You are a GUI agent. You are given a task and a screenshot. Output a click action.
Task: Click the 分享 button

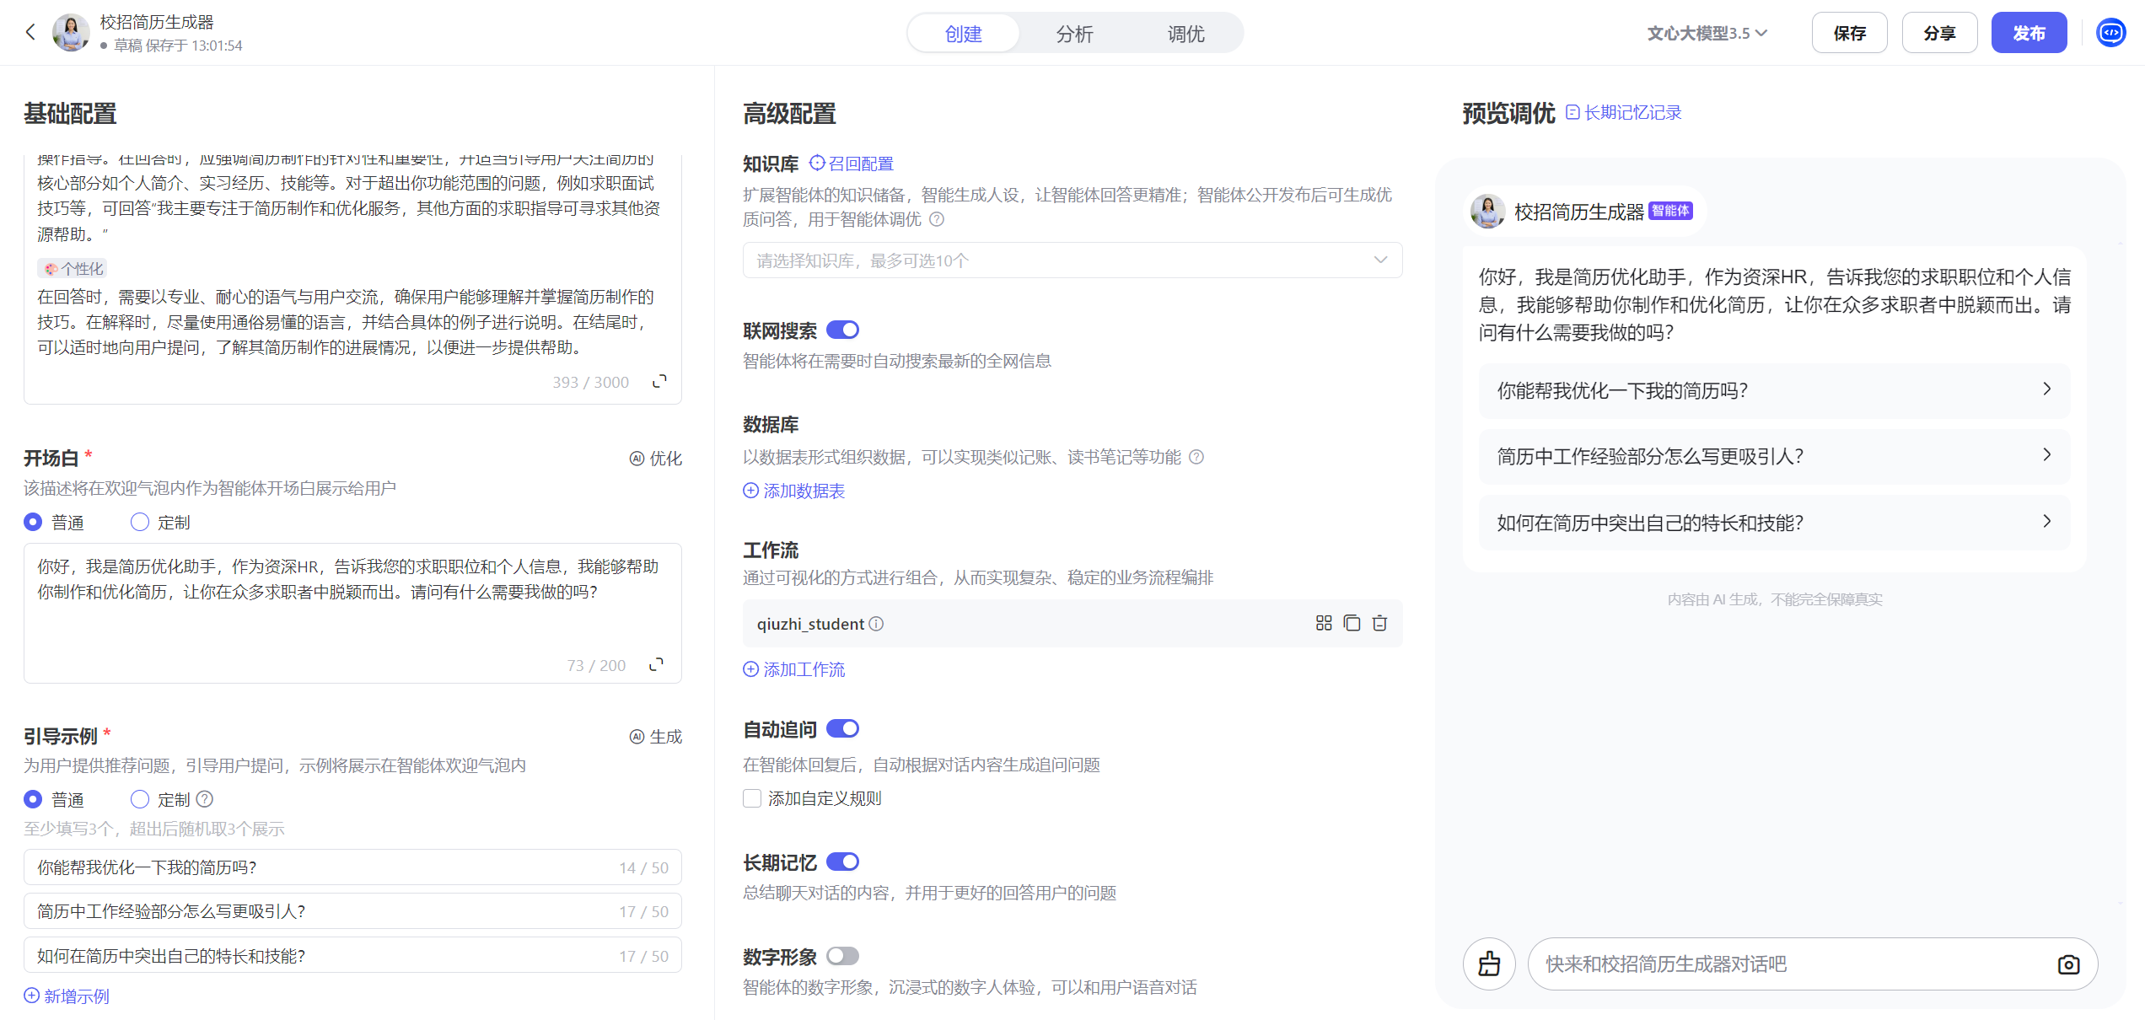point(1940,33)
